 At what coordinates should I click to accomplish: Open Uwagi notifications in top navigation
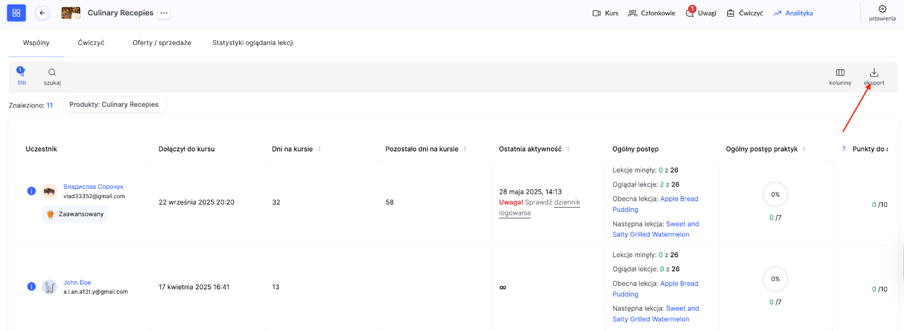coord(701,13)
